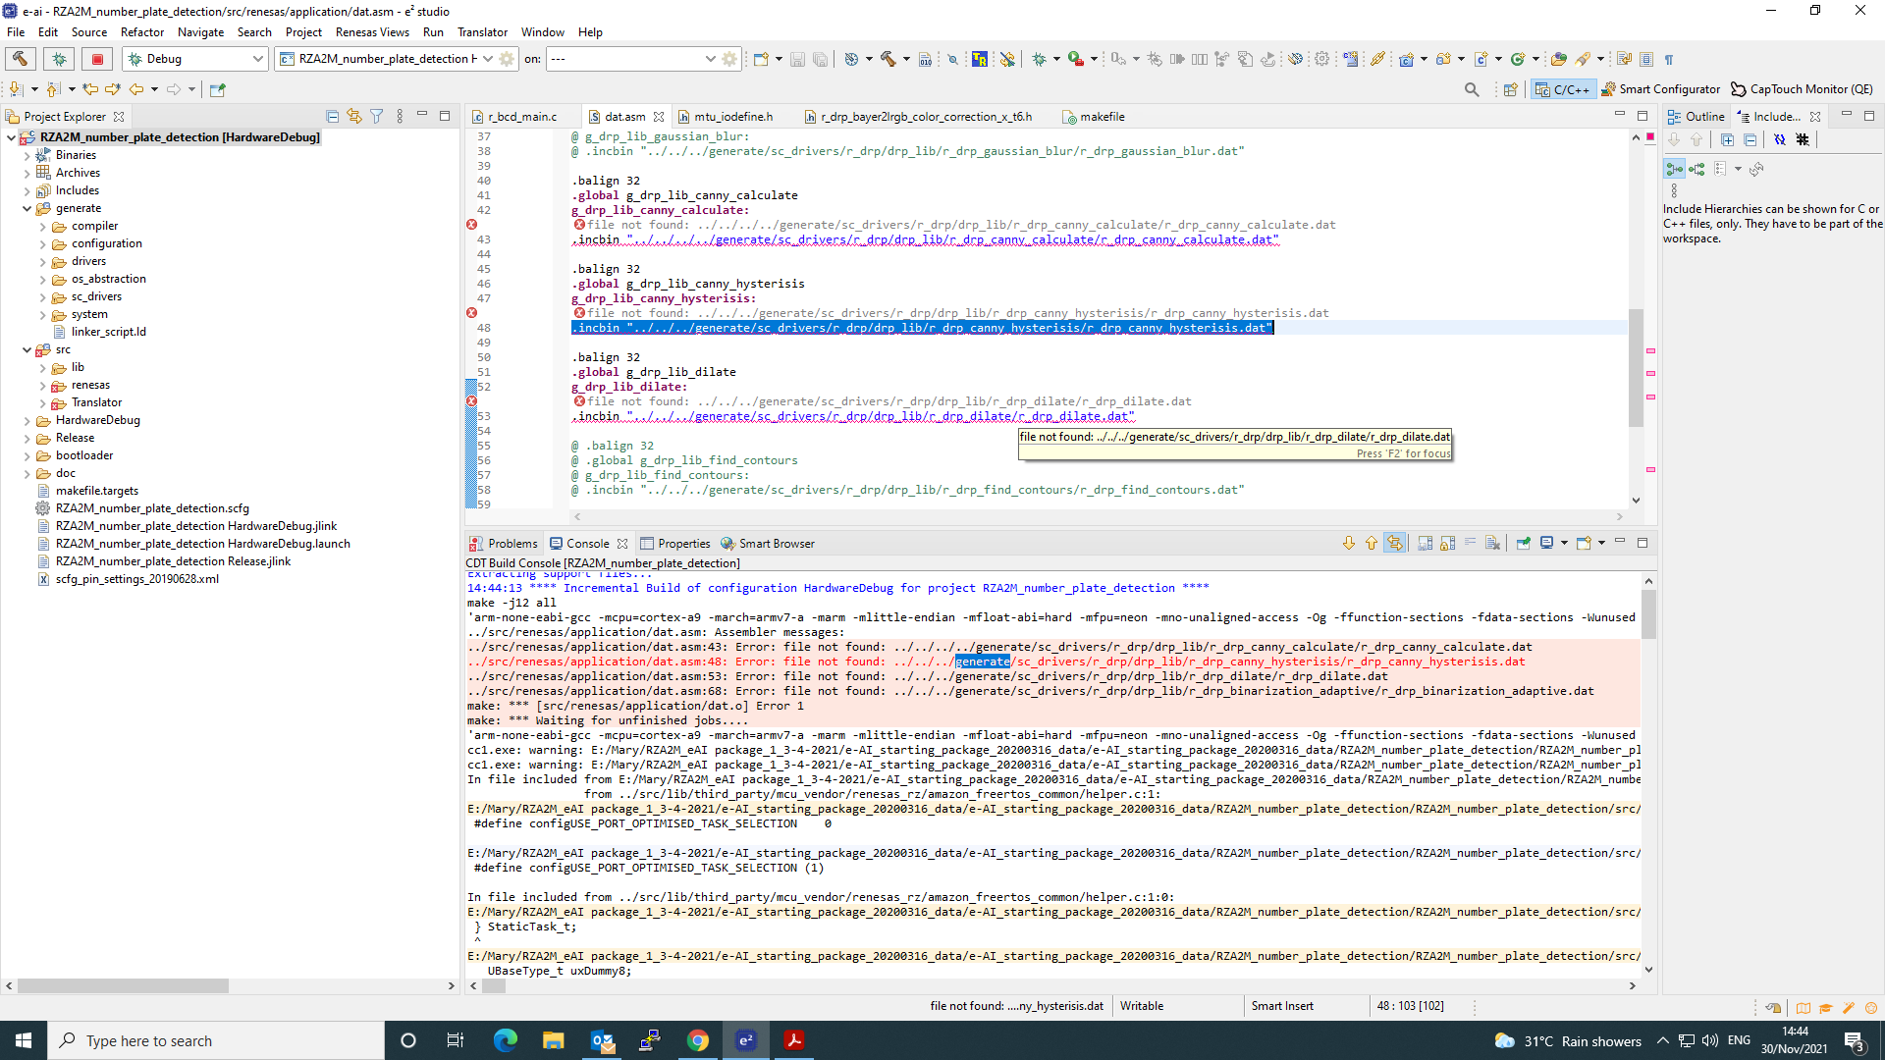The height and width of the screenshot is (1060, 1885).
Task: Click the Debug launch bug button
Action: click(x=59, y=59)
